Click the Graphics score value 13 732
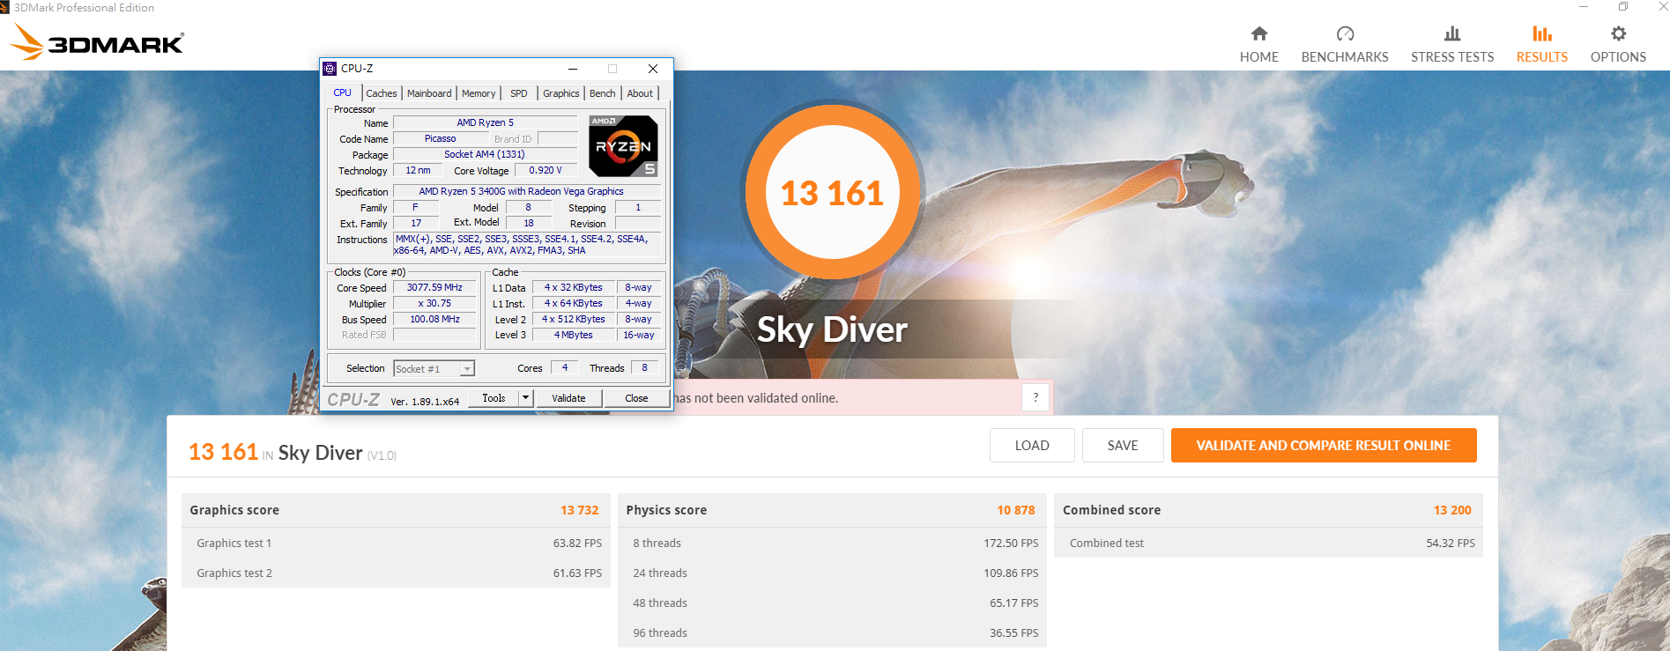This screenshot has width=1670, height=651. click(579, 510)
